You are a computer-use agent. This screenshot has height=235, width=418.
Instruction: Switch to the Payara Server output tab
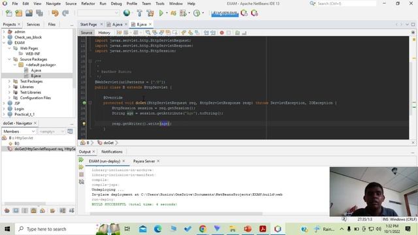(x=144, y=161)
